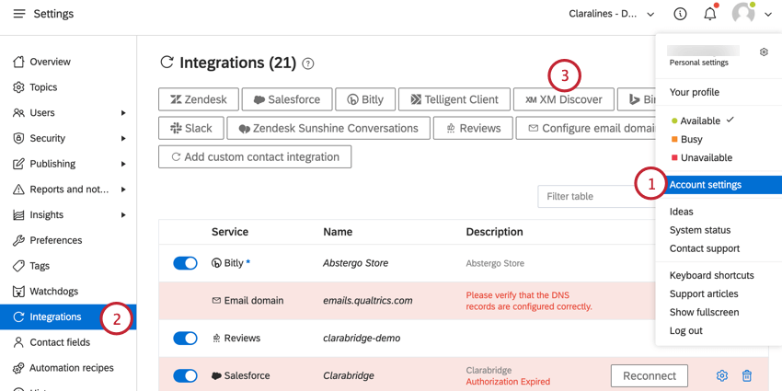Click the Overview home icon in sidebar
Screen dimensions: 782x391
click(18, 62)
